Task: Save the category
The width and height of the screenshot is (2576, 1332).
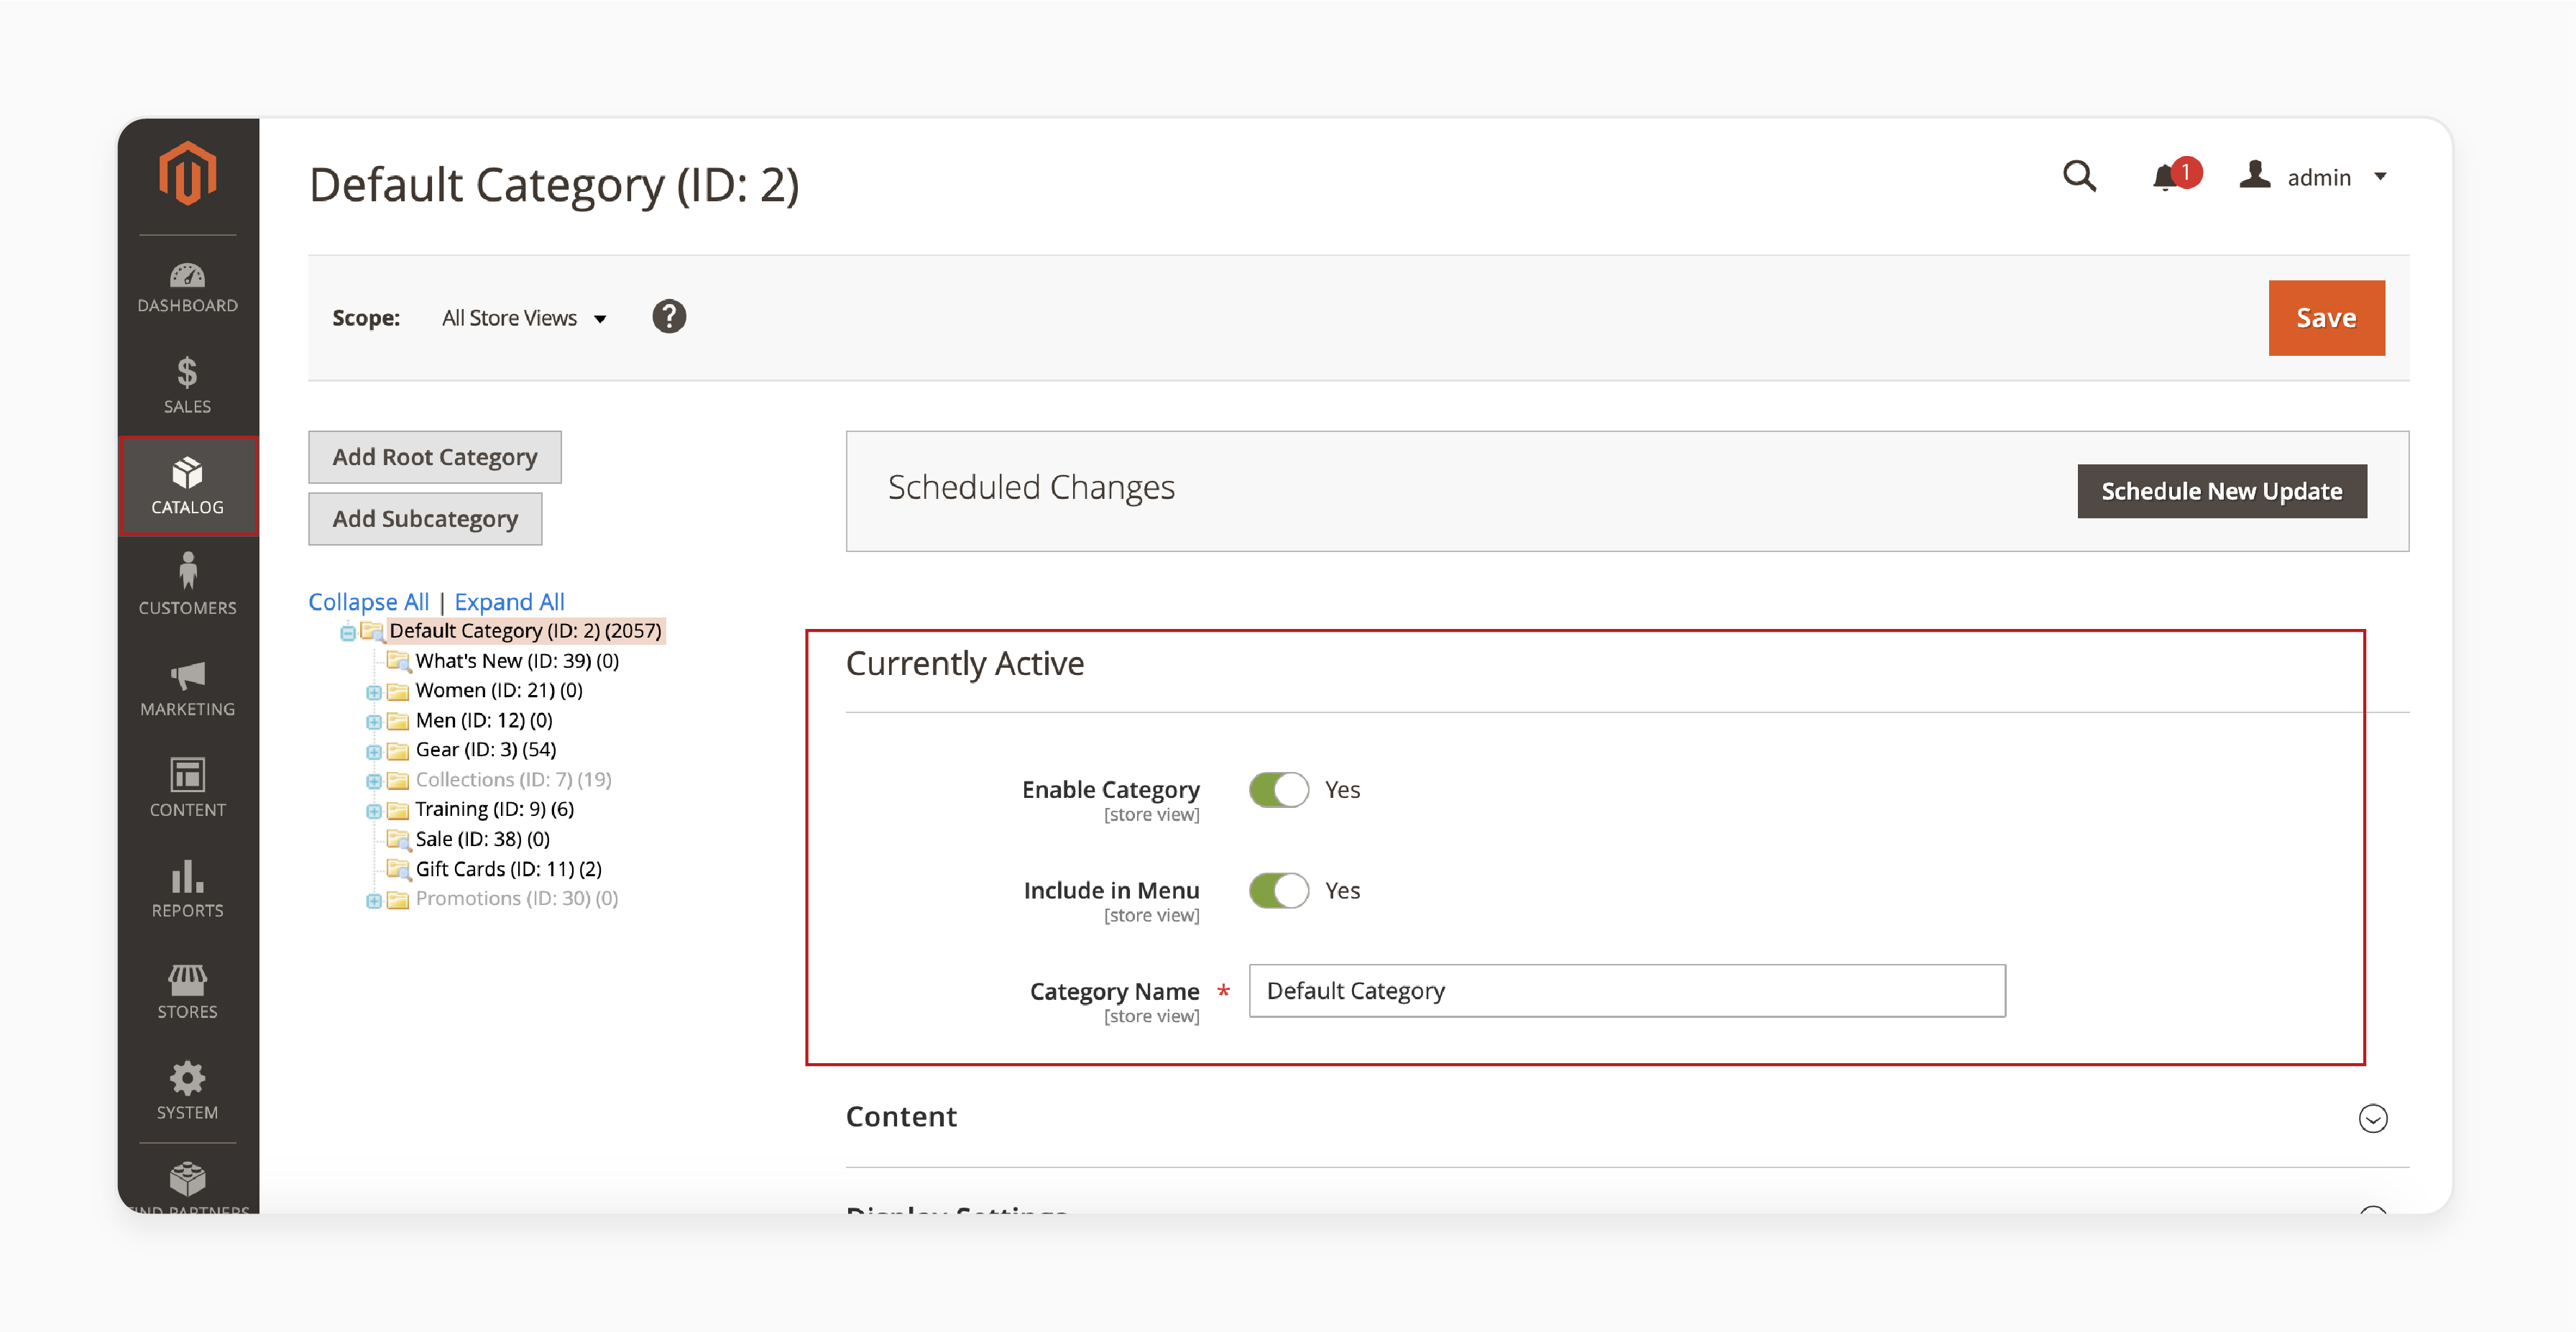Action: 2326,318
